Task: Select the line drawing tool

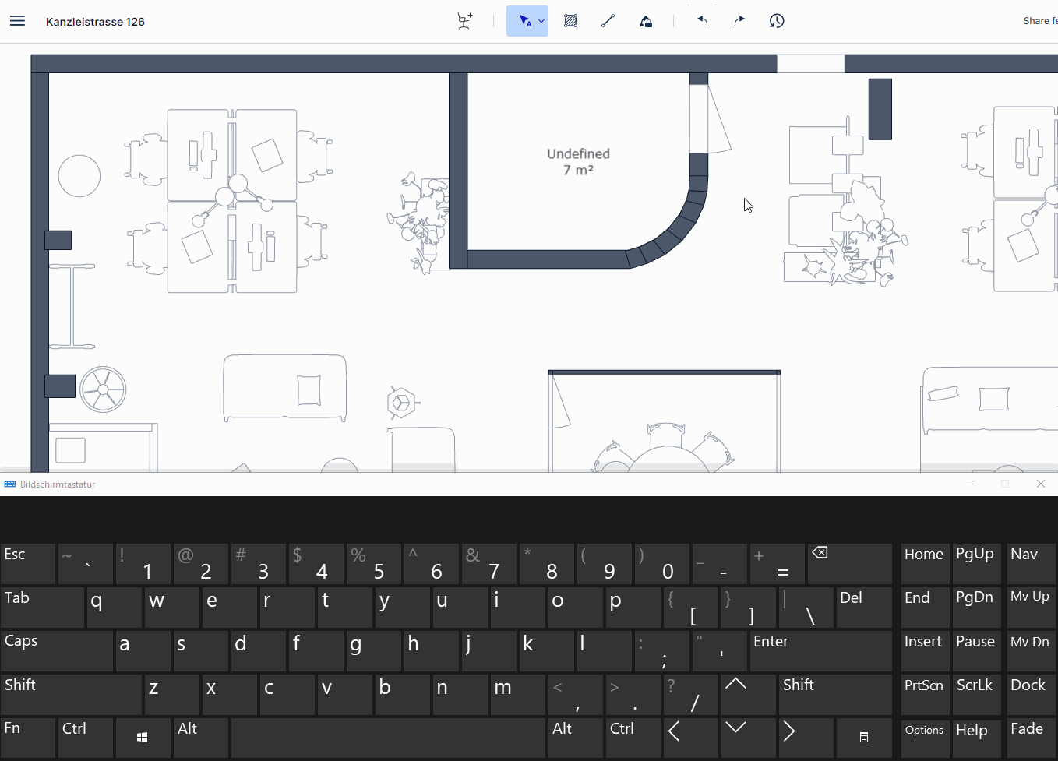Action: [608, 21]
